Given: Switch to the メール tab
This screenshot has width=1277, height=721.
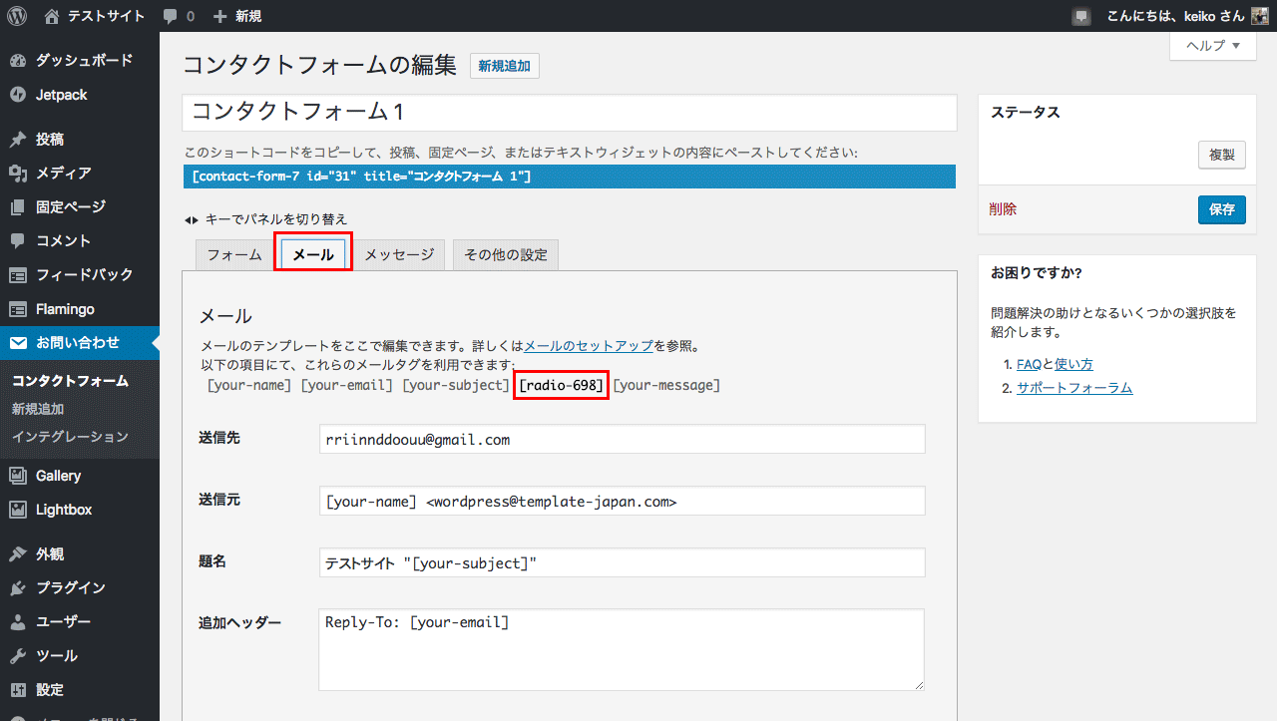Looking at the screenshot, I should [313, 254].
